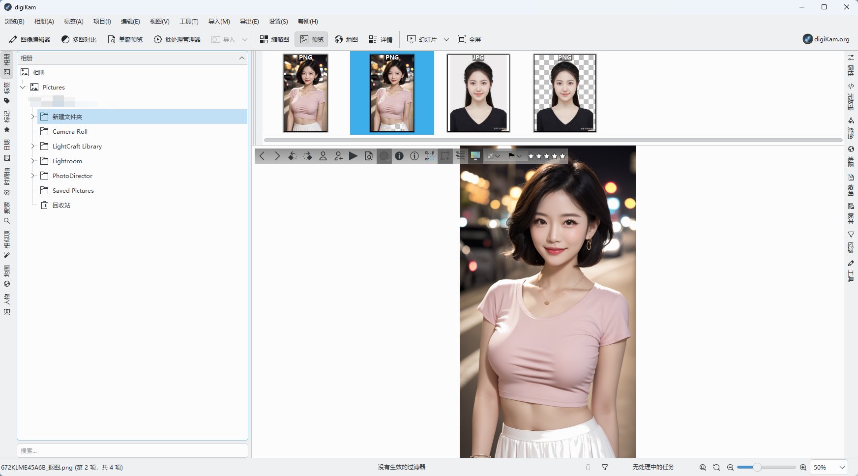The width and height of the screenshot is (858, 476).
Task: Select the JPG portrait thumbnail
Action: 478,93
